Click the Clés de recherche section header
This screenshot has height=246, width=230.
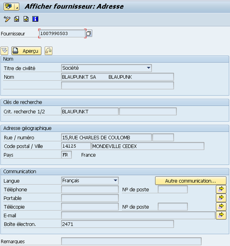(115, 102)
